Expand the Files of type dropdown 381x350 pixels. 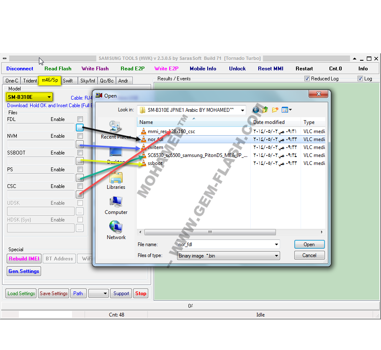click(229, 256)
